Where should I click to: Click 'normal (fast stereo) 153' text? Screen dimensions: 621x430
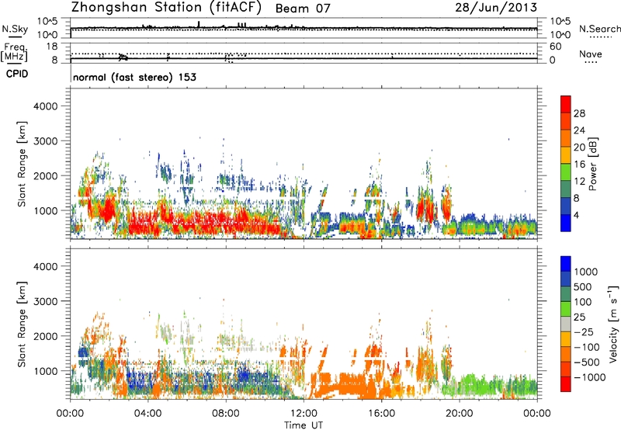coord(134,77)
